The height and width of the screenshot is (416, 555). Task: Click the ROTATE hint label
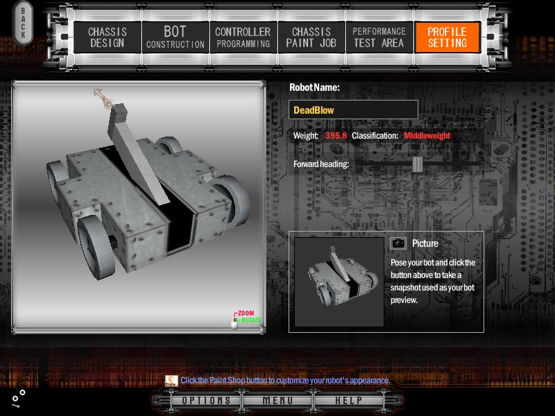(x=251, y=320)
